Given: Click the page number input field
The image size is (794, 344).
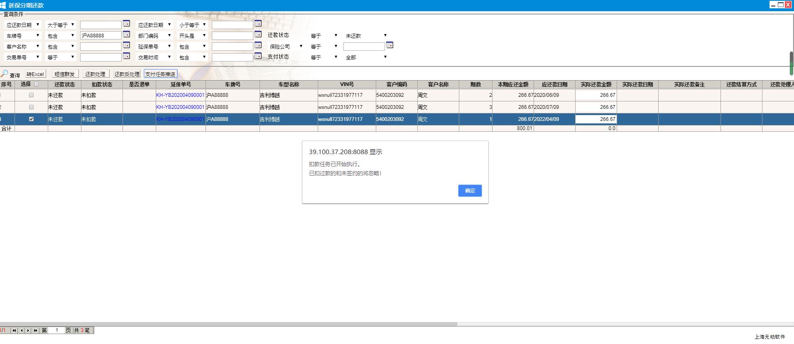Looking at the screenshot, I should click(x=56, y=331).
